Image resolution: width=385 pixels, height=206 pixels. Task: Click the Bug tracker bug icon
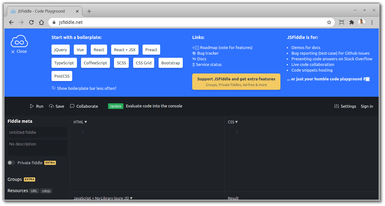tap(194, 53)
